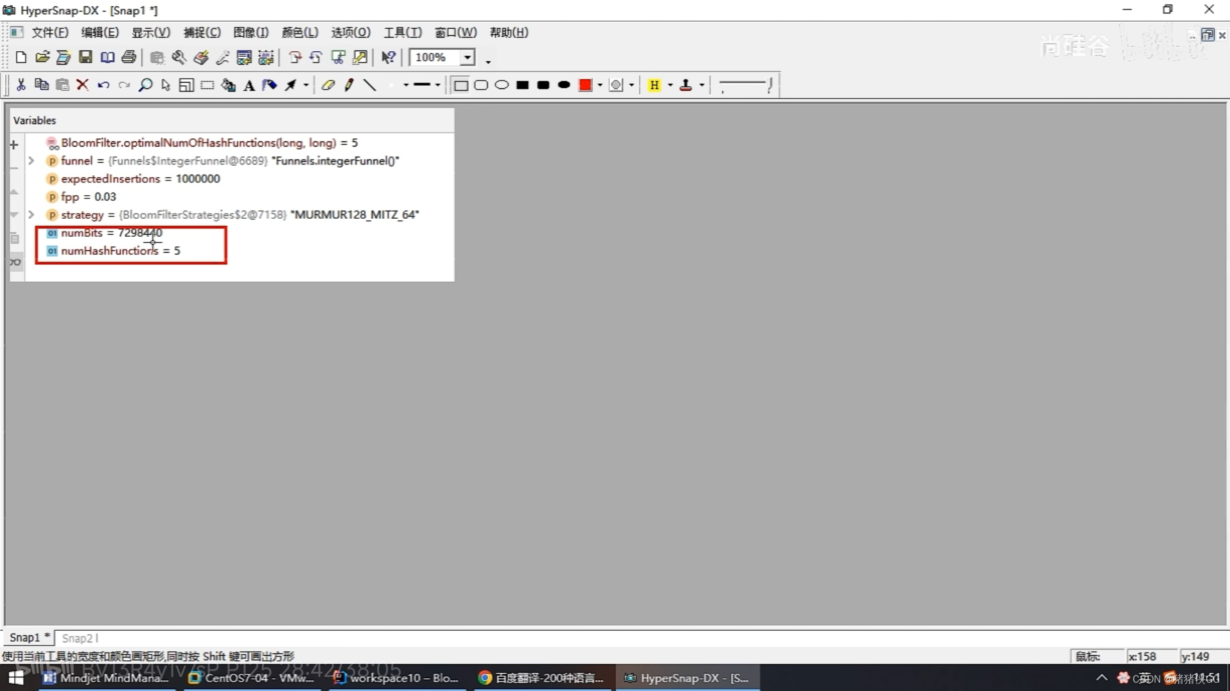Save the snapshot with the floppy disk icon
The height and width of the screenshot is (691, 1230).
pos(85,58)
